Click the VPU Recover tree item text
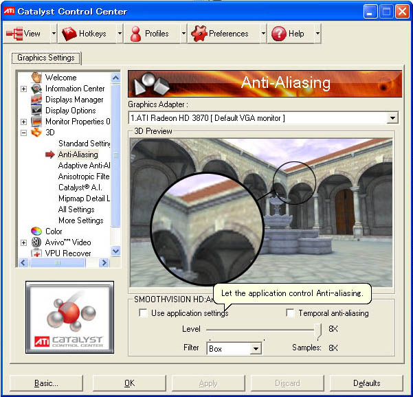This screenshot has height=397, width=413. point(68,253)
